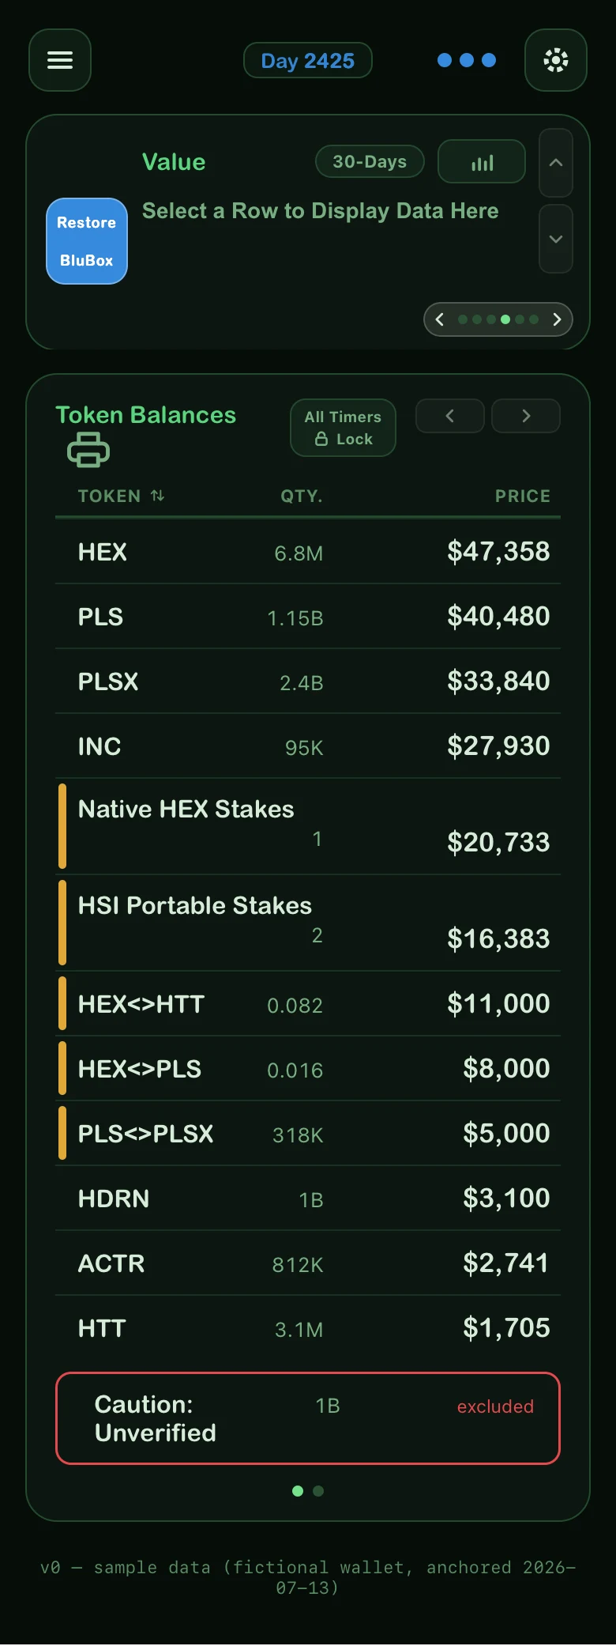616x1646 pixels.
Task: Toggle the 30-Days range pill
Action: pyautogui.click(x=370, y=162)
